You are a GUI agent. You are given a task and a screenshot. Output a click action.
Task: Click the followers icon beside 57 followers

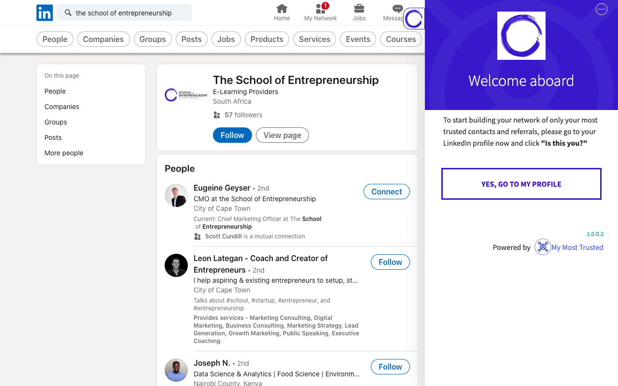point(217,115)
